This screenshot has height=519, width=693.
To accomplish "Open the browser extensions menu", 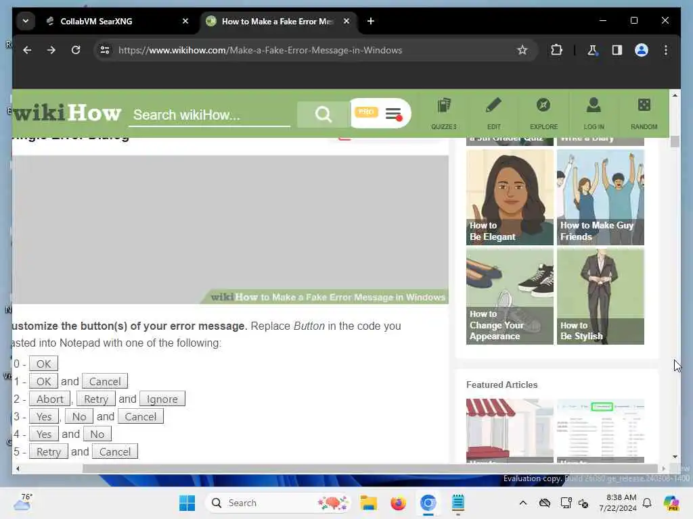I will pyautogui.click(x=556, y=50).
